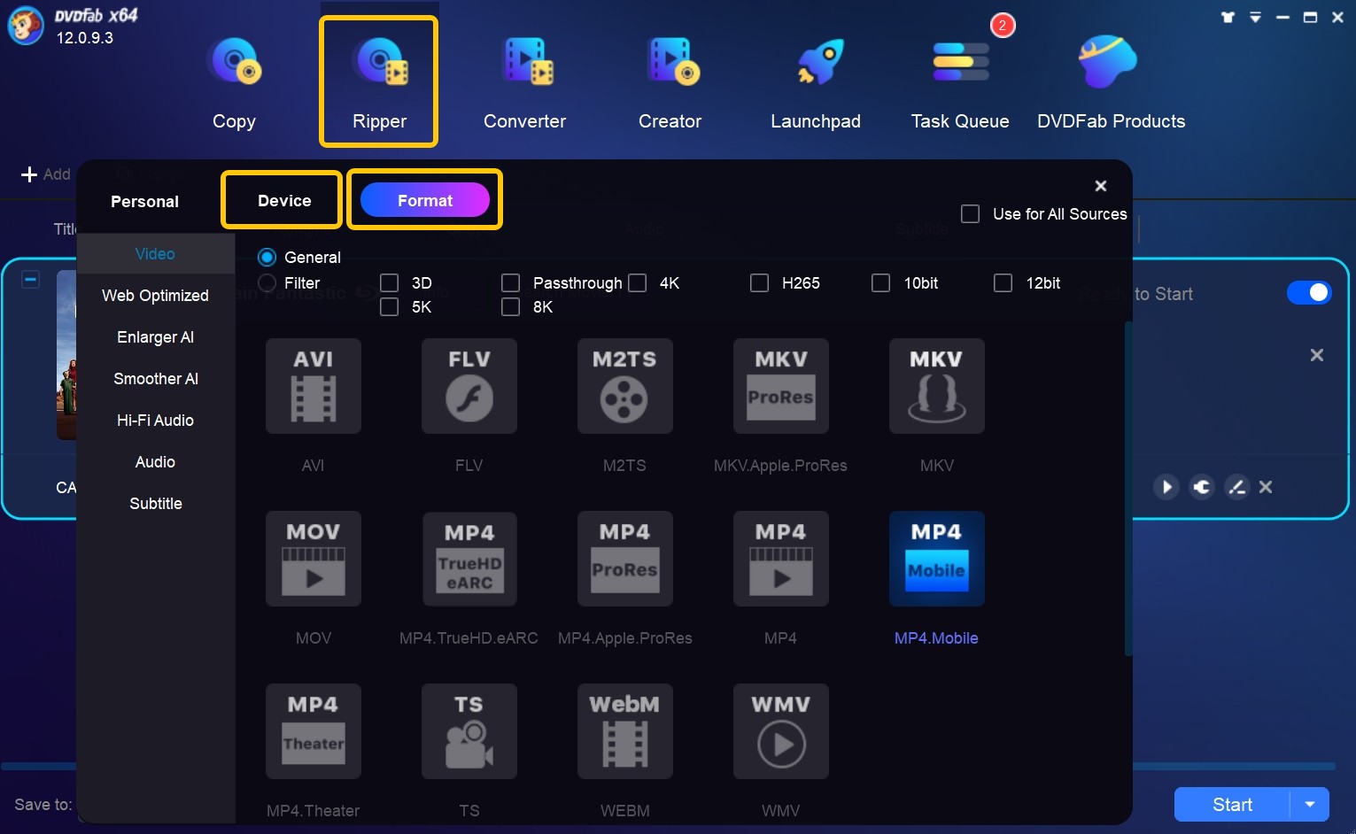Select Subtitle in the sidebar

[155, 504]
